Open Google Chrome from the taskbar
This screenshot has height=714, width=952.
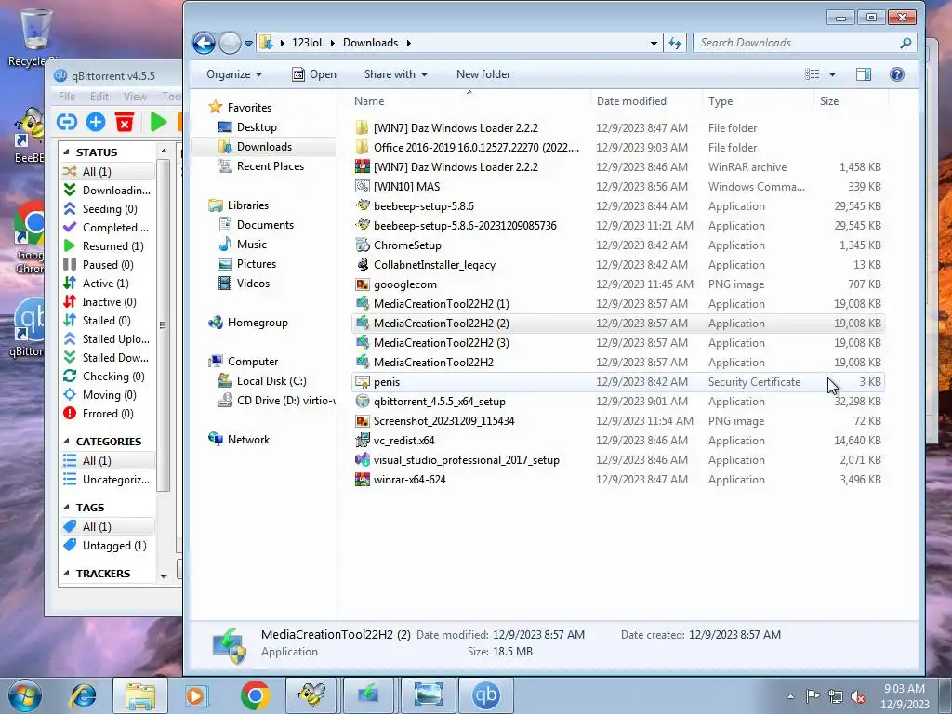point(255,695)
